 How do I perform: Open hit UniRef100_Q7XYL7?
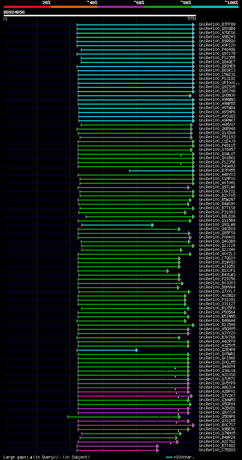coord(217,292)
